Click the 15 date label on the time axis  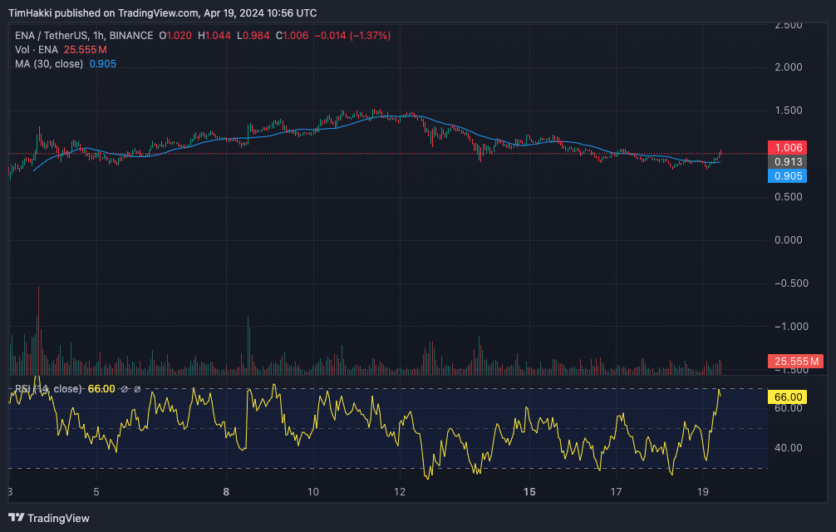coord(529,492)
